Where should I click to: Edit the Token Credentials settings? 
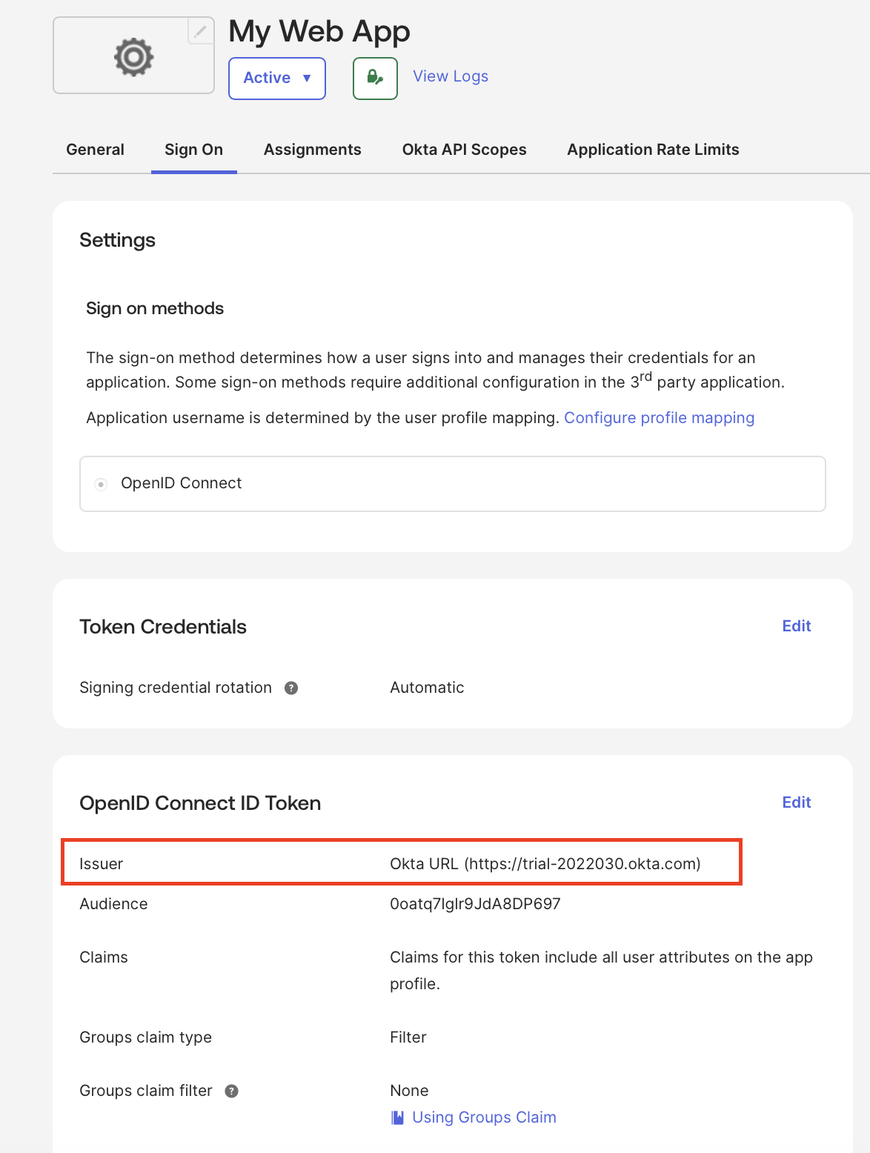[x=796, y=625]
